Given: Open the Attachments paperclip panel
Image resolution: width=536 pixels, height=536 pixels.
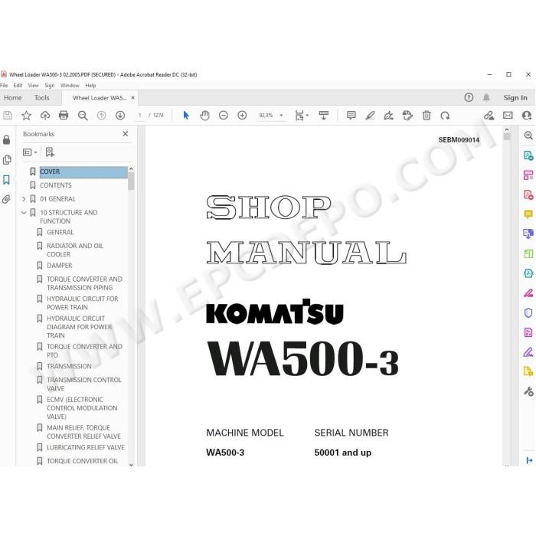Looking at the screenshot, I should [6, 199].
